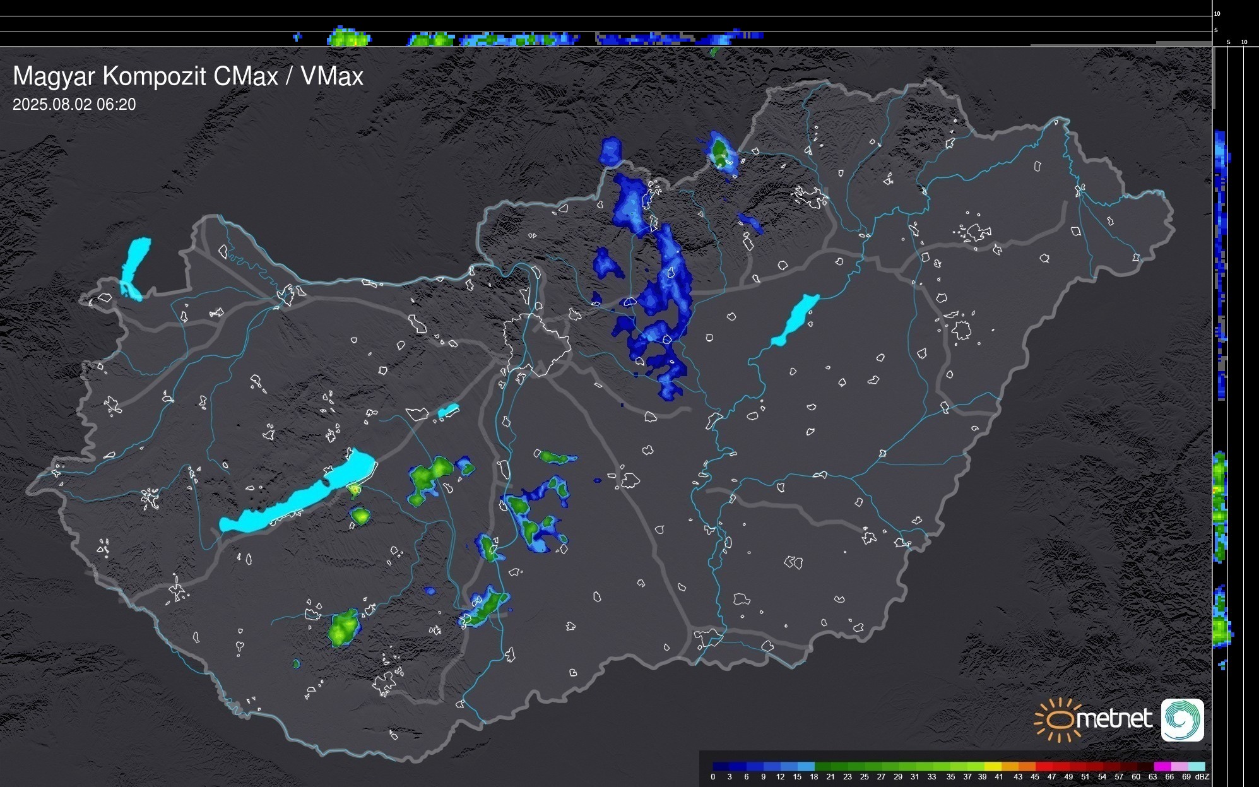The width and height of the screenshot is (1259, 787).
Task: Click the 'Magyar Kompozit CMax / VMax' title
Action: click(x=188, y=76)
